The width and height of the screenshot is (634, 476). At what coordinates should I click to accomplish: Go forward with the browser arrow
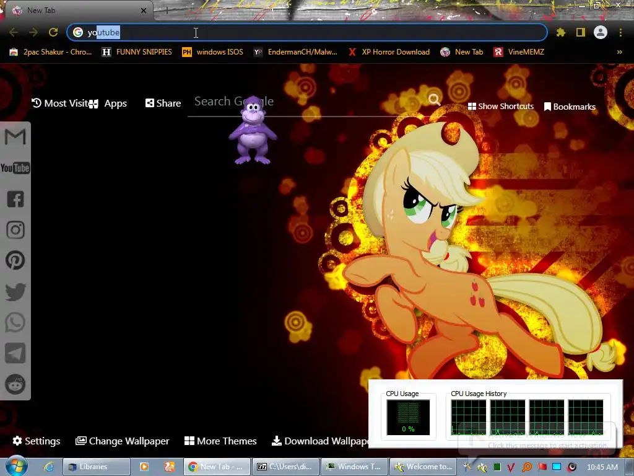pyautogui.click(x=33, y=32)
